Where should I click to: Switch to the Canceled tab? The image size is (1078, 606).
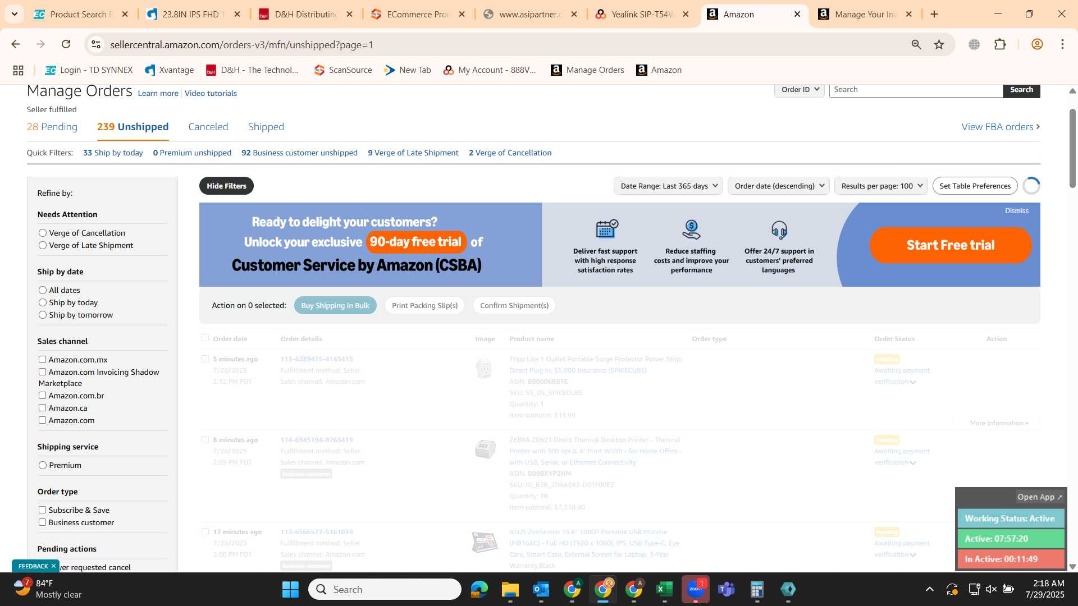208,127
